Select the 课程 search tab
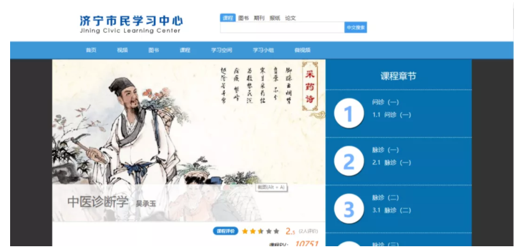This screenshot has width=521, height=251. pyautogui.click(x=228, y=18)
